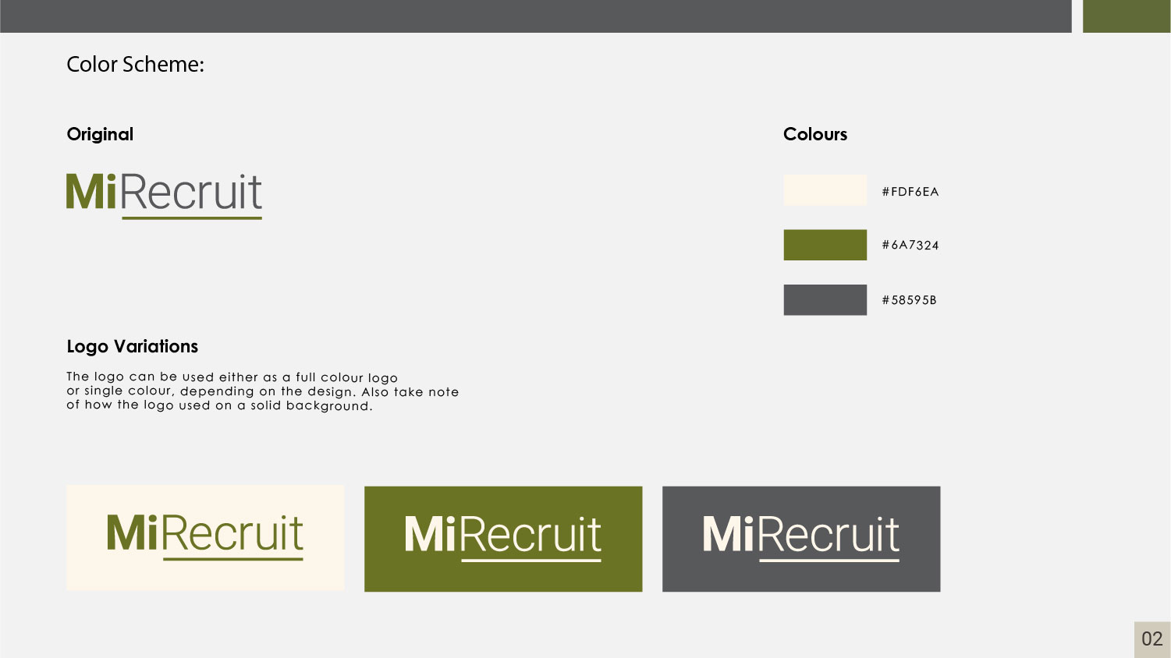1171x658 pixels.
Task: Click the page number 02 box
Action: [1151, 639]
